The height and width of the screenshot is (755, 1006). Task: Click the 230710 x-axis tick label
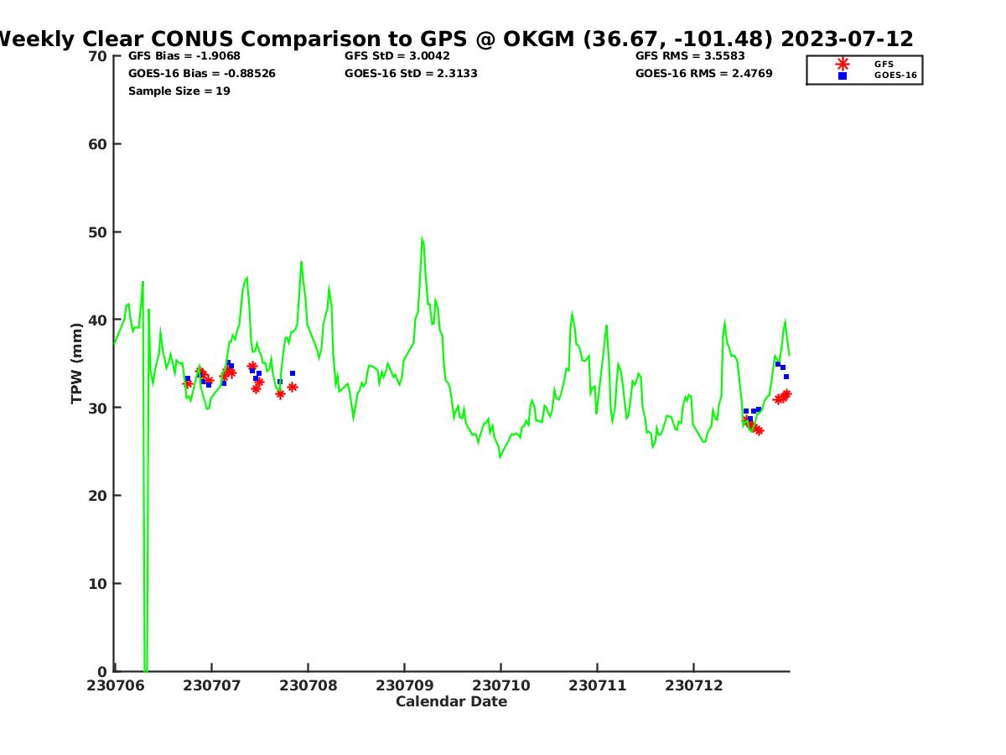click(500, 685)
